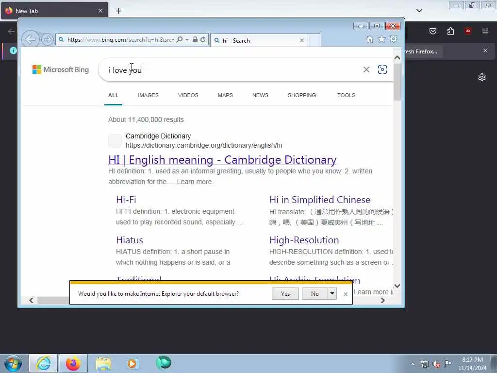Open a new tab in Internet Explorer
This screenshot has height=373, width=497.
click(x=314, y=40)
